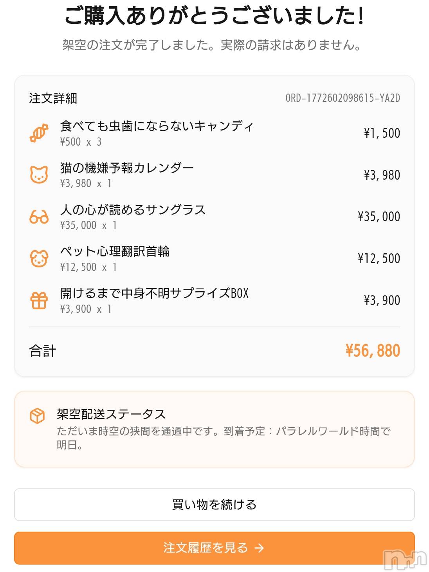429x572 pixels.
Task: Click the cat face icon for カレンダー
Action: coord(39,175)
